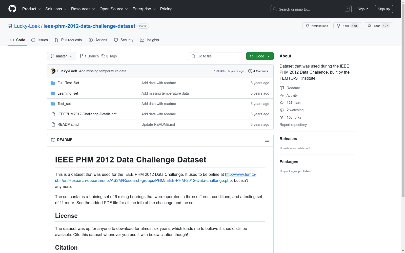The image size is (405, 253).
Task: Click the commit history clock icon
Action: click(x=250, y=71)
